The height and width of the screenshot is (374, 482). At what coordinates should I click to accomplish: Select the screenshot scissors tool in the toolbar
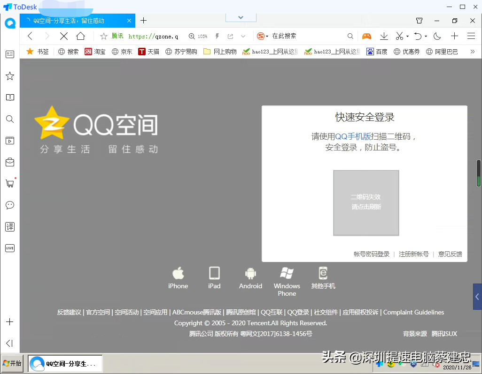pyautogui.click(x=399, y=36)
